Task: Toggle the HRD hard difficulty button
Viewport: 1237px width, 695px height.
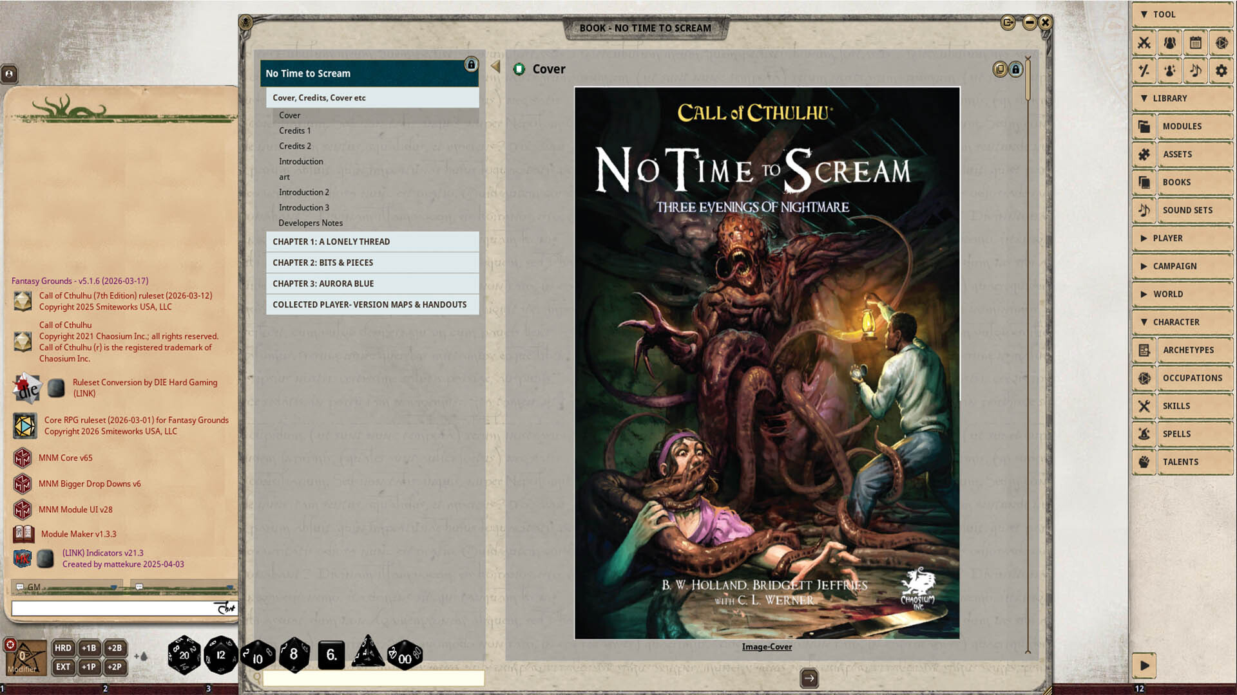Action: click(x=63, y=648)
